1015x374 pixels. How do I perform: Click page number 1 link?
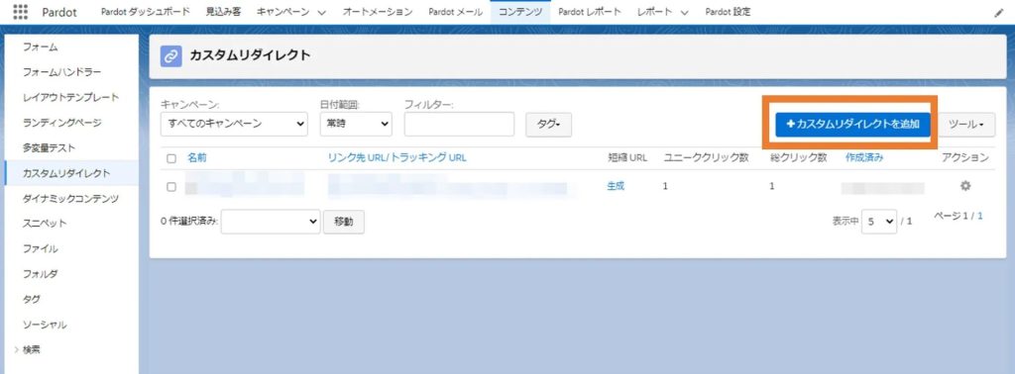[x=980, y=217]
